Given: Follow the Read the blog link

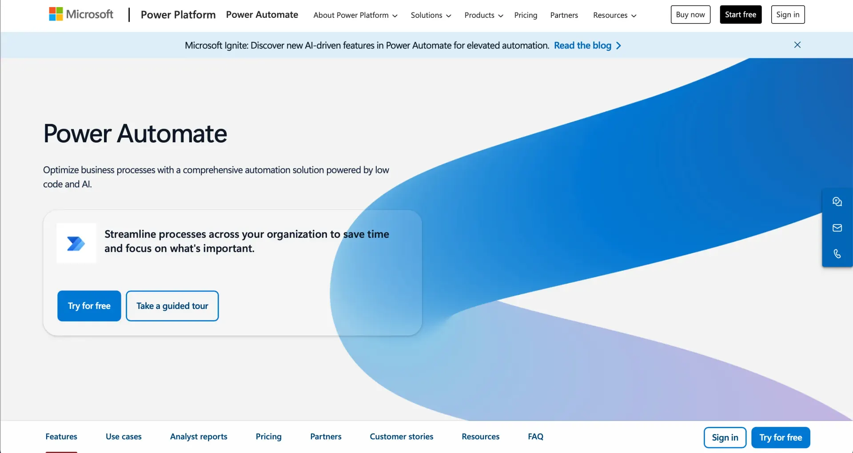Looking at the screenshot, I should tap(587, 45).
